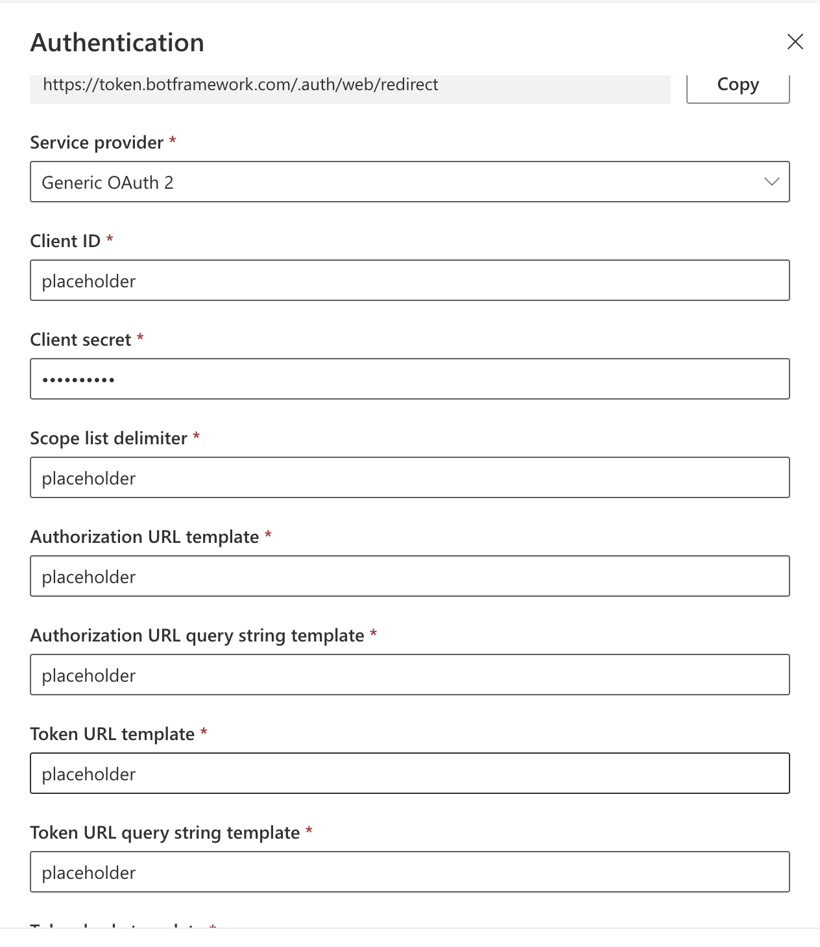Screen dimensions: 820x947
Task: Click the Scope list delimiter placeholder
Action: (x=88, y=478)
